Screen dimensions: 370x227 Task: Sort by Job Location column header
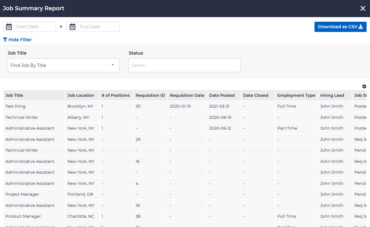pos(81,96)
